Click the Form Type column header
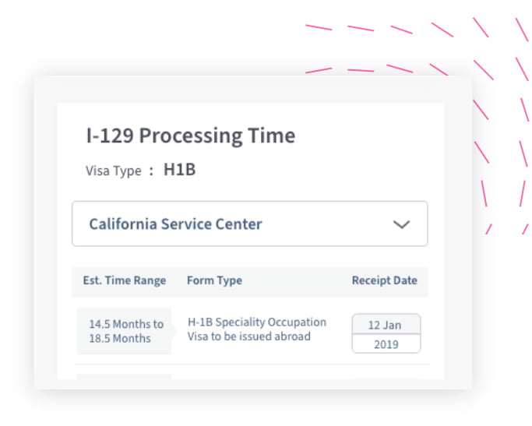Viewport: 532px width, 426px height. pyautogui.click(x=214, y=280)
